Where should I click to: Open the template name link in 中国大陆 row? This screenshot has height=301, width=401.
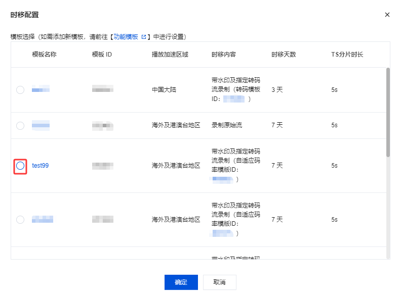coord(41,90)
